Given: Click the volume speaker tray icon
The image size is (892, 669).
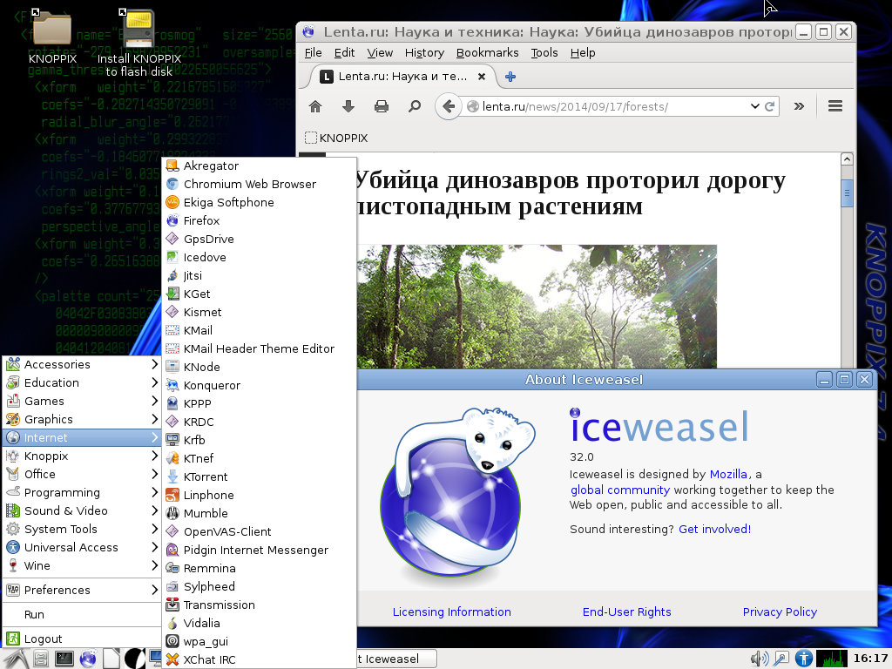Looking at the screenshot, I should point(759,659).
